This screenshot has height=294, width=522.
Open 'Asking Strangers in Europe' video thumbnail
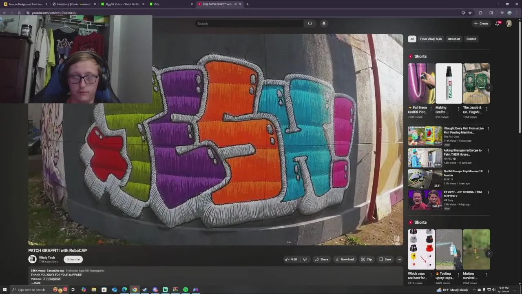click(425, 158)
